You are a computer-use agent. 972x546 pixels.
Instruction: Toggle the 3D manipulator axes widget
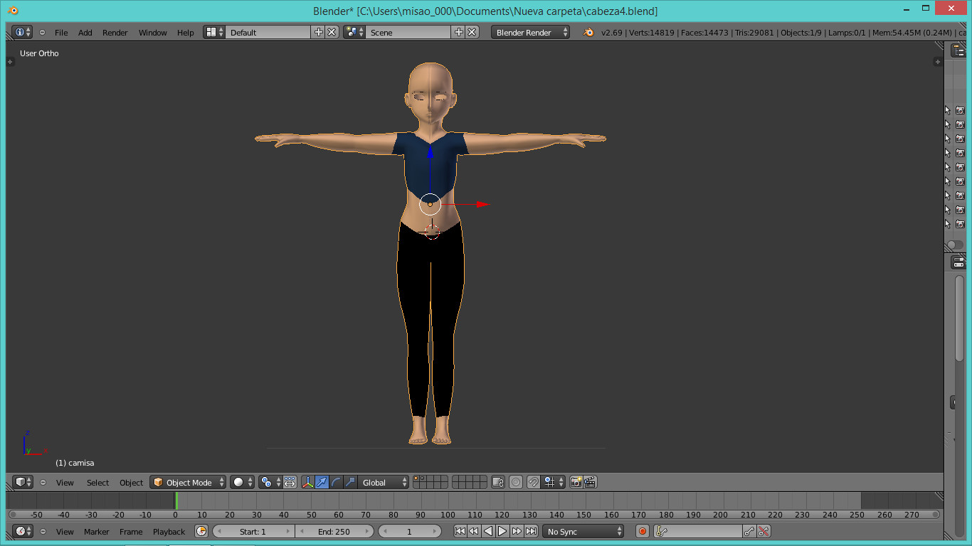coord(307,482)
